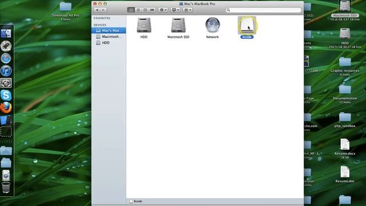Open document file icon in Dock
Image resolution: width=366 pixels, height=206 pixels.
pyautogui.click(x=6, y=175)
